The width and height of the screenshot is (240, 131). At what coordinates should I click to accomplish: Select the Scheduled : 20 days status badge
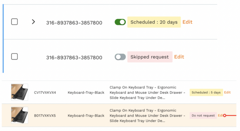tap(154, 22)
